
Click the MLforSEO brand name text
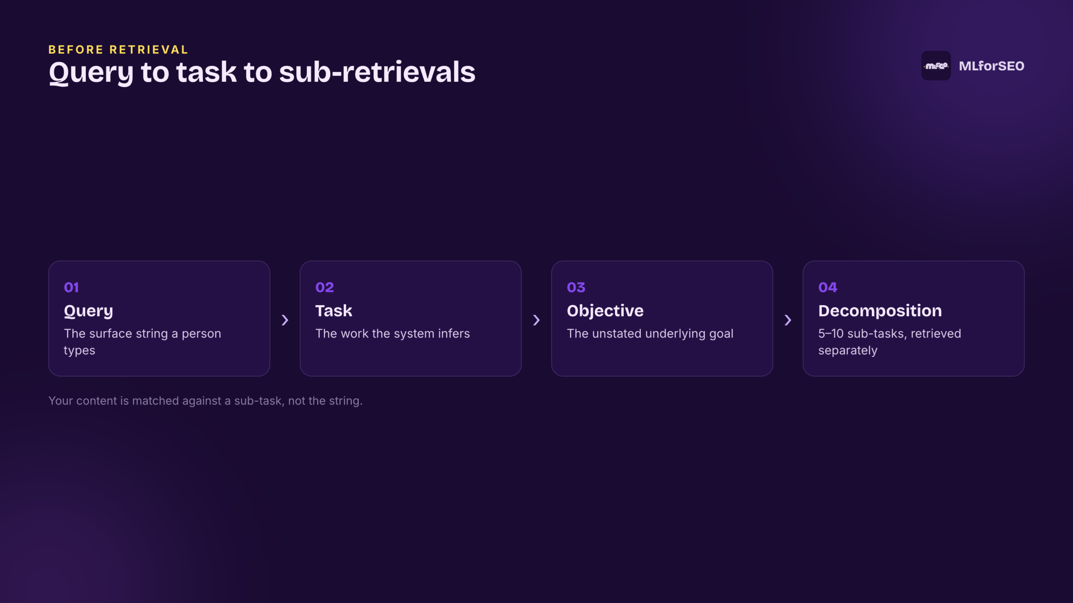(991, 66)
